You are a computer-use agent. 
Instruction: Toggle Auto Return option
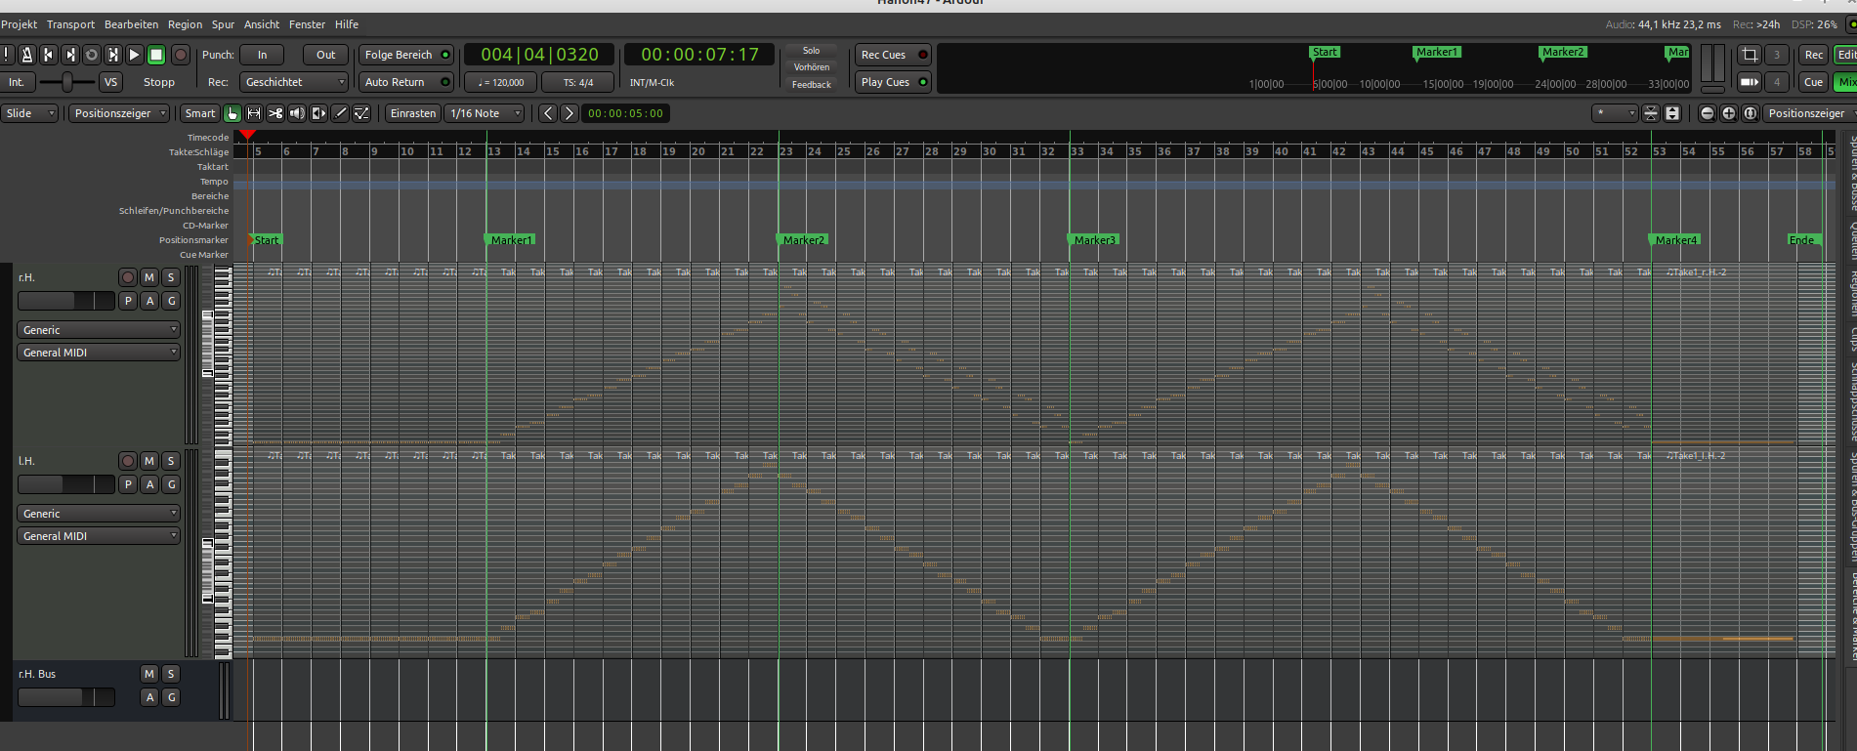tap(406, 82)
